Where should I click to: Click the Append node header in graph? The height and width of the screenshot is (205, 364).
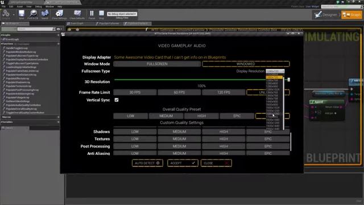click(326, 102)
